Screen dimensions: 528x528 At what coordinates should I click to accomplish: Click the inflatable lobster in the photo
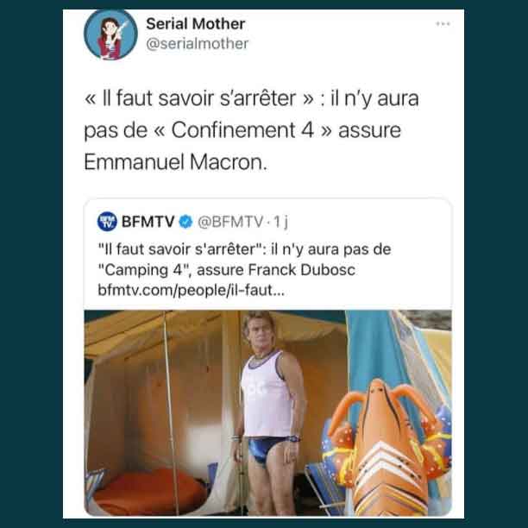point(387,448)
